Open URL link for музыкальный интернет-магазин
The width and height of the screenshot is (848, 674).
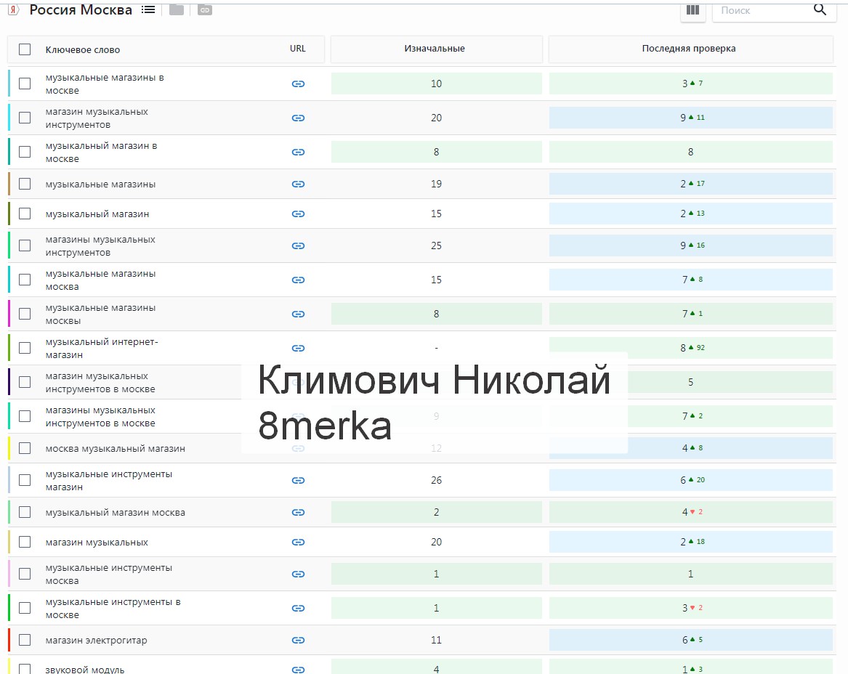(298, 348)
